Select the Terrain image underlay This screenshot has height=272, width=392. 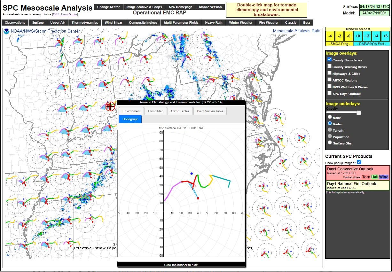point(330,130)
